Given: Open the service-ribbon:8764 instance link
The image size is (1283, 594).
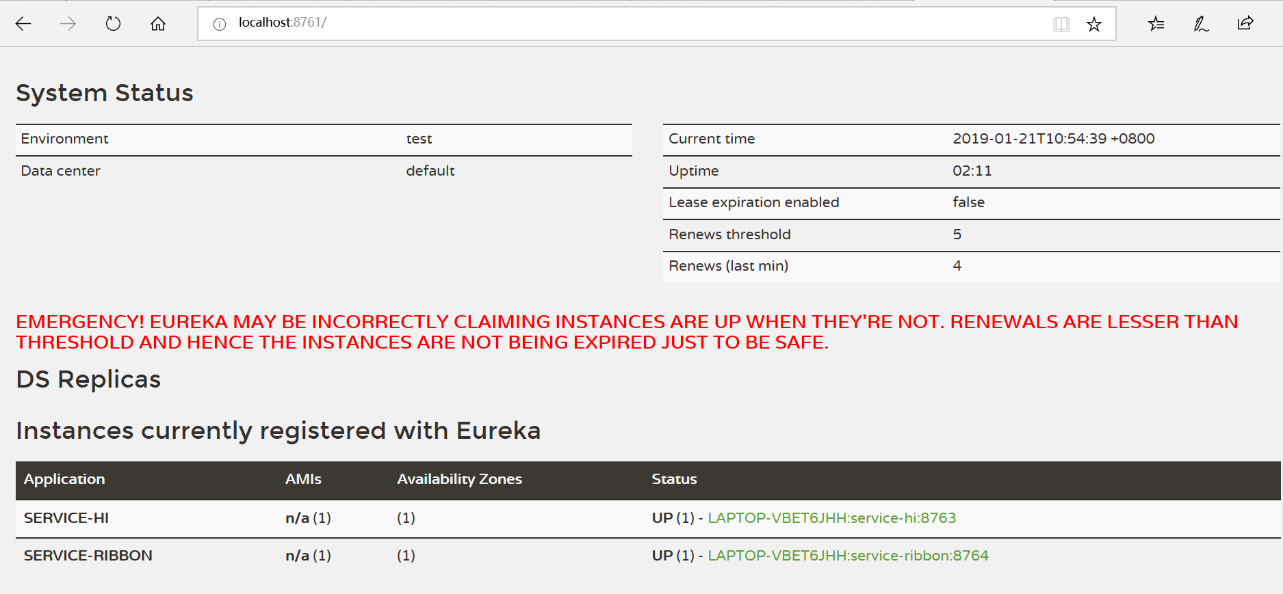Looking at the screenshot, I should coord(848,556).
